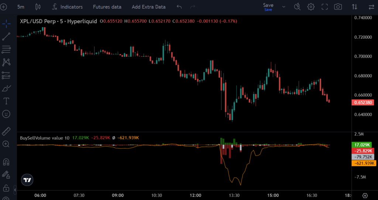Open candlestick chart type menu
The height and width of the screenshot is (200, 378).
(x=38, y=7)
